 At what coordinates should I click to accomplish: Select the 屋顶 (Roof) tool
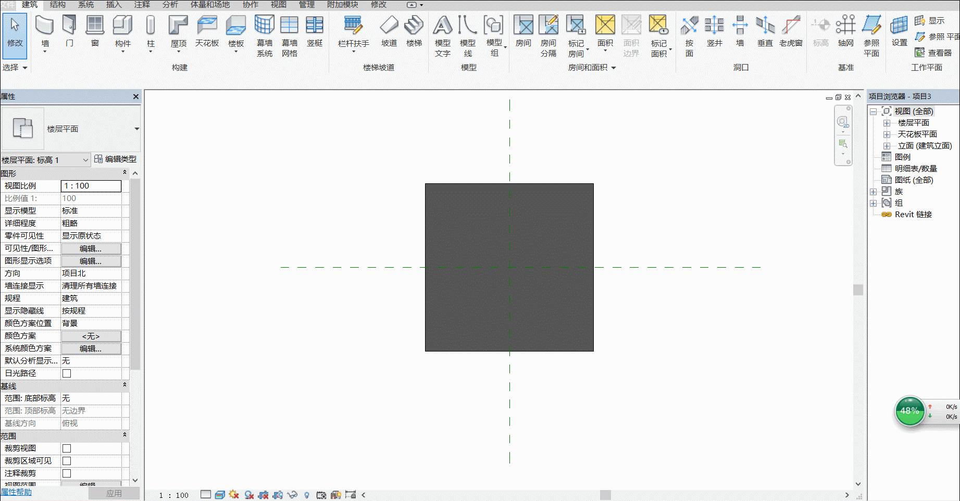[x=178, y=32]
